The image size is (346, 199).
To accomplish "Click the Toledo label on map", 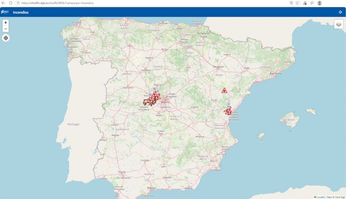I will coord(159,115).
